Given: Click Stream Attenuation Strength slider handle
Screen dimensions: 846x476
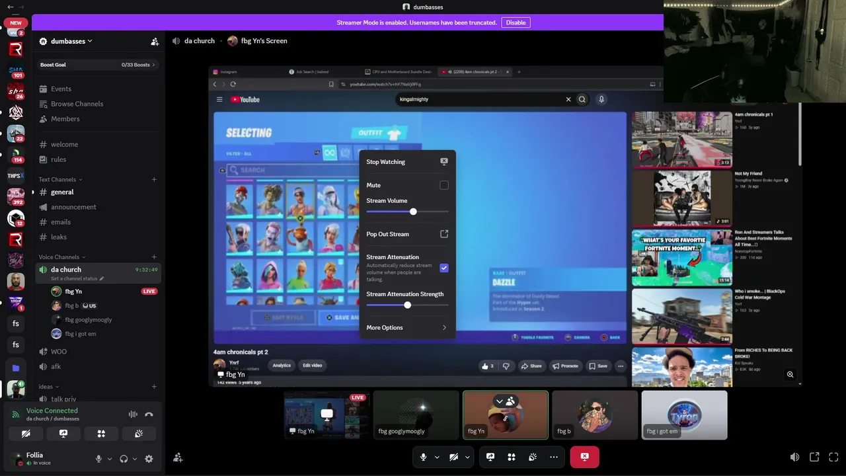Looking at the screenshot, I should point(407,305).
